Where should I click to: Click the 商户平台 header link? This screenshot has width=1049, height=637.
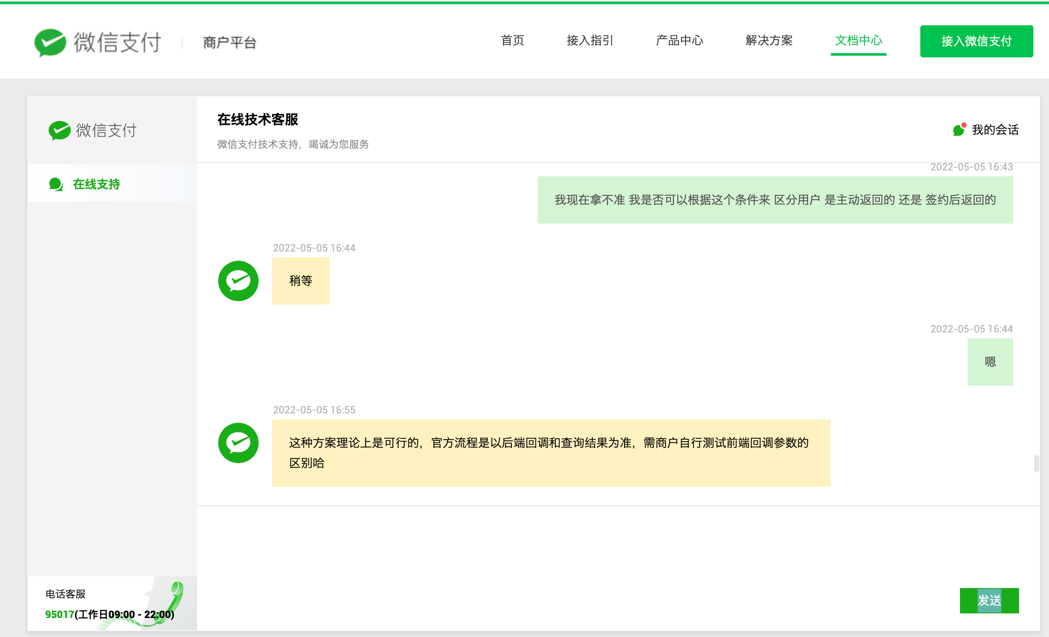click(230, 43)
